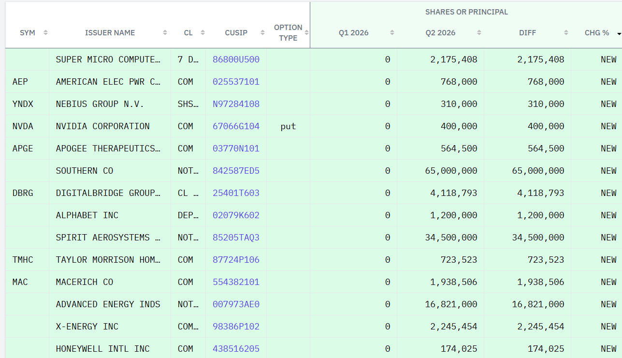Click the DIFF column header label
Viewport: 622px width, 358px height.
coord(527,33)
